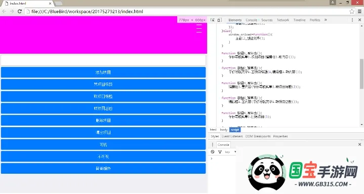The height and width of the screenshot is (194, 364).
Task: Open the Network tab
Action: [283, 20]
